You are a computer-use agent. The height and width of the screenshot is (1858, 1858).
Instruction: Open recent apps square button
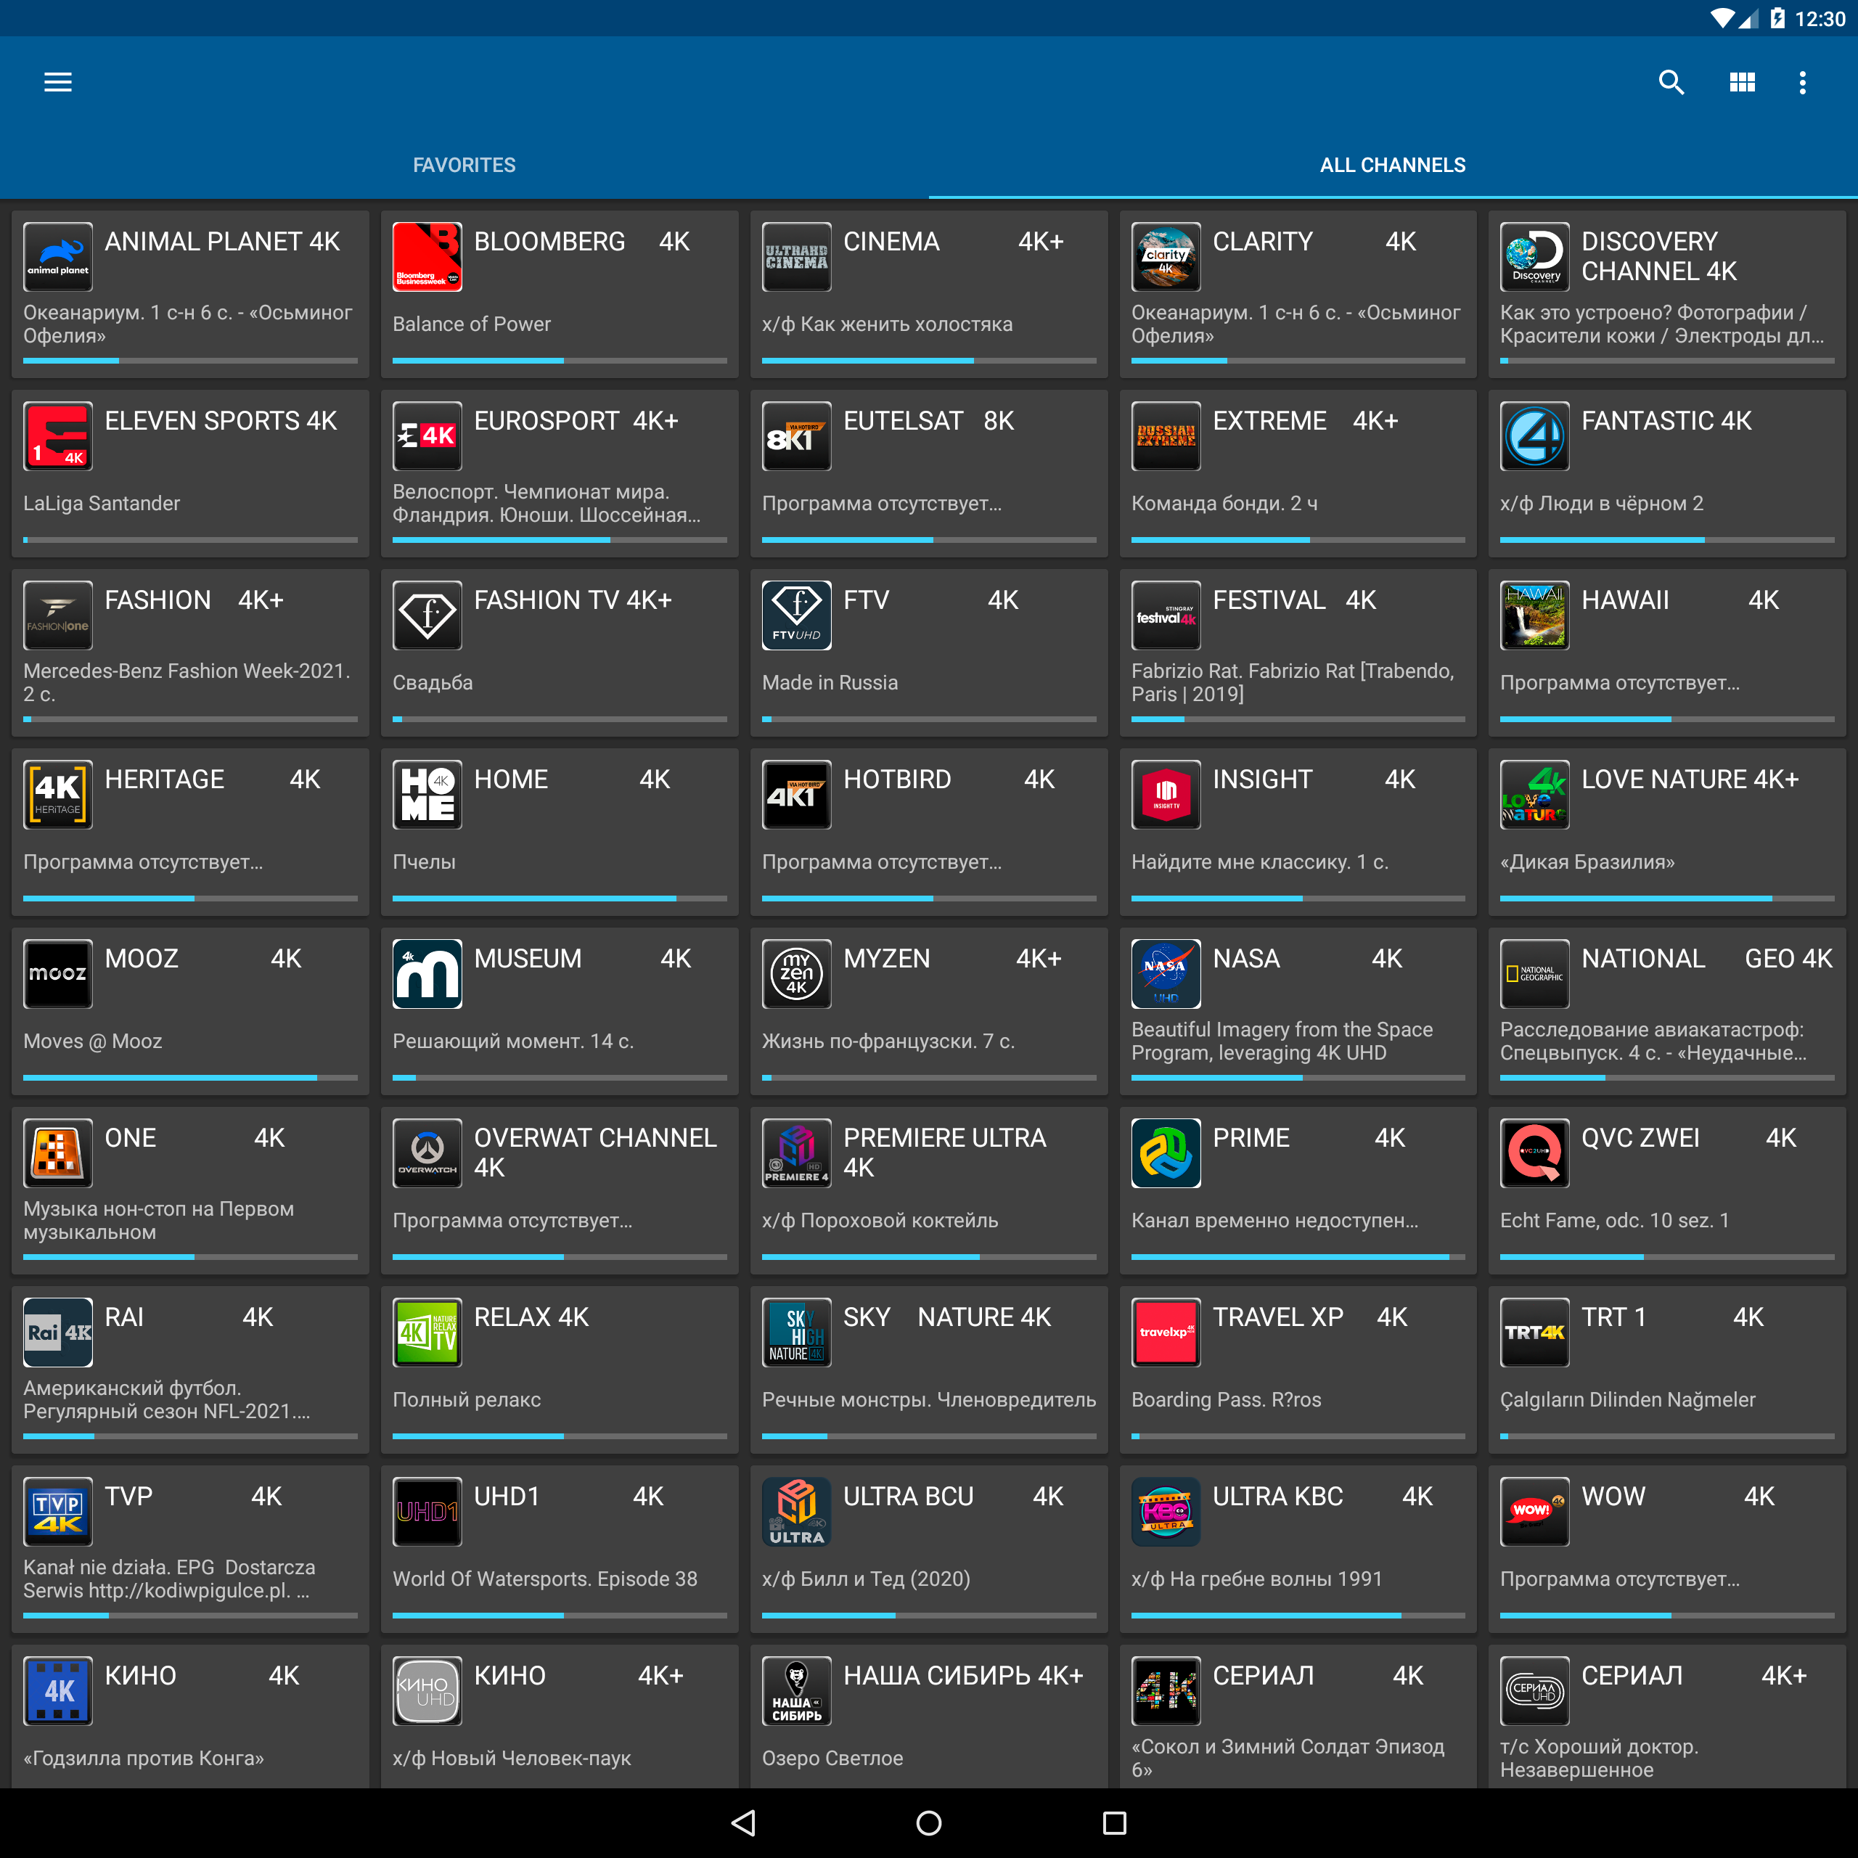(1113, 1822)
